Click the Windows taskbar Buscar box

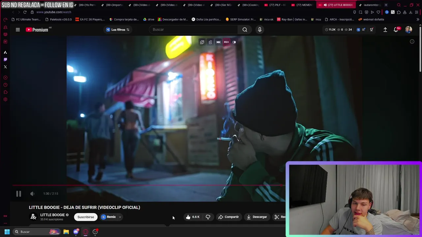point(37,232)
